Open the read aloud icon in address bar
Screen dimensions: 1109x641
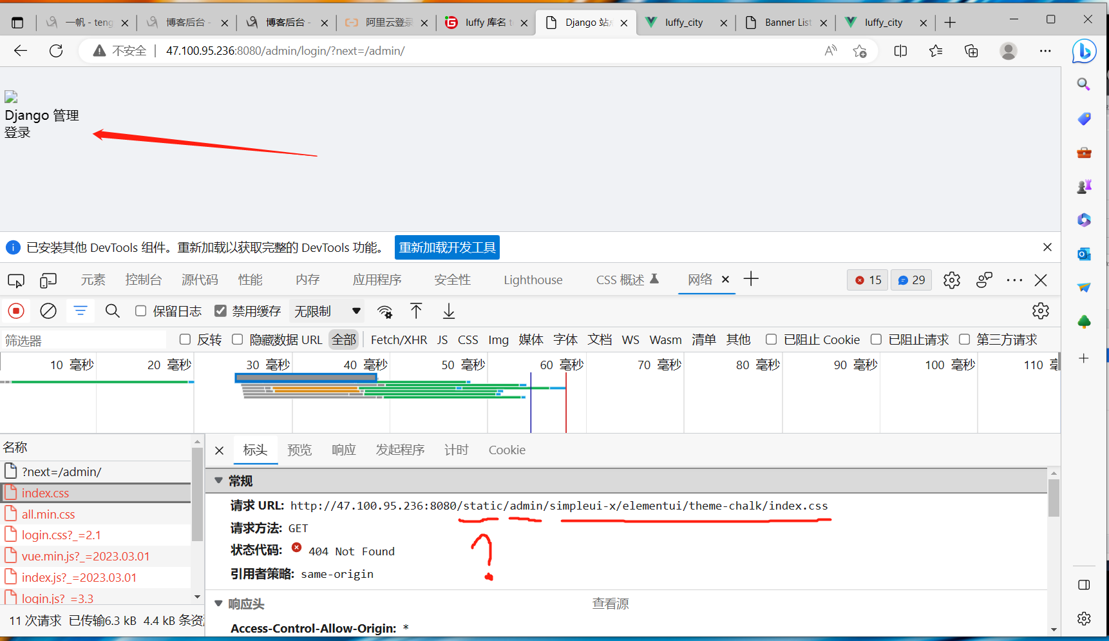point(831,51)
